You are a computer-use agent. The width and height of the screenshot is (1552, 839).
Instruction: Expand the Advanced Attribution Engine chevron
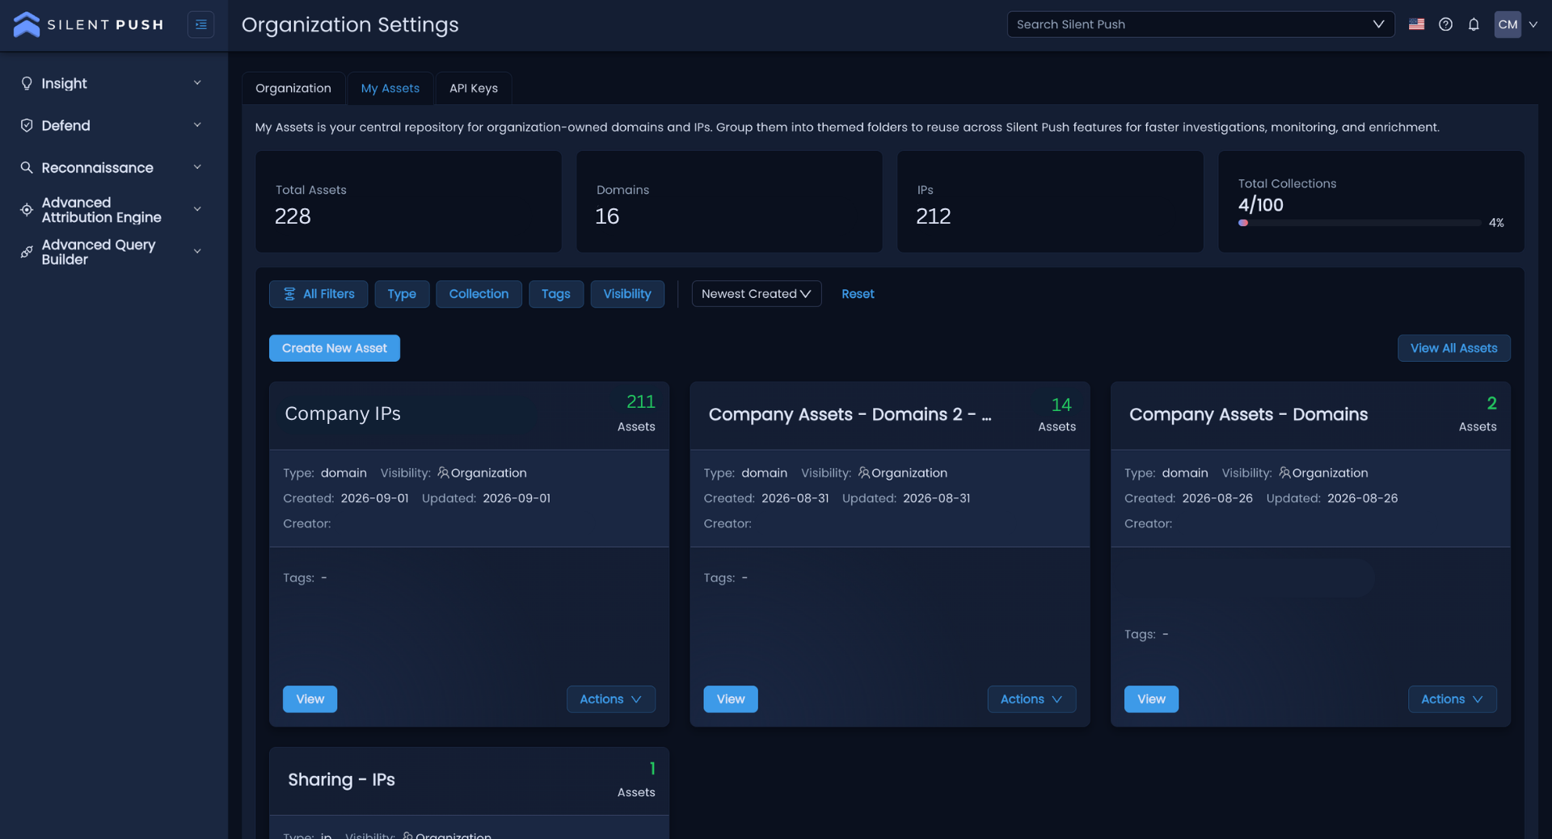coord(197,210)
